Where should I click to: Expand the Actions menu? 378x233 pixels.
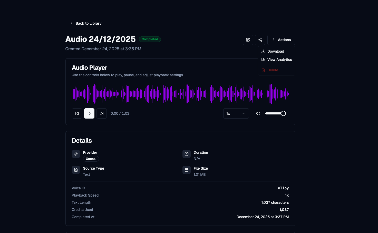pyautogui.click(x=281, y=40)
